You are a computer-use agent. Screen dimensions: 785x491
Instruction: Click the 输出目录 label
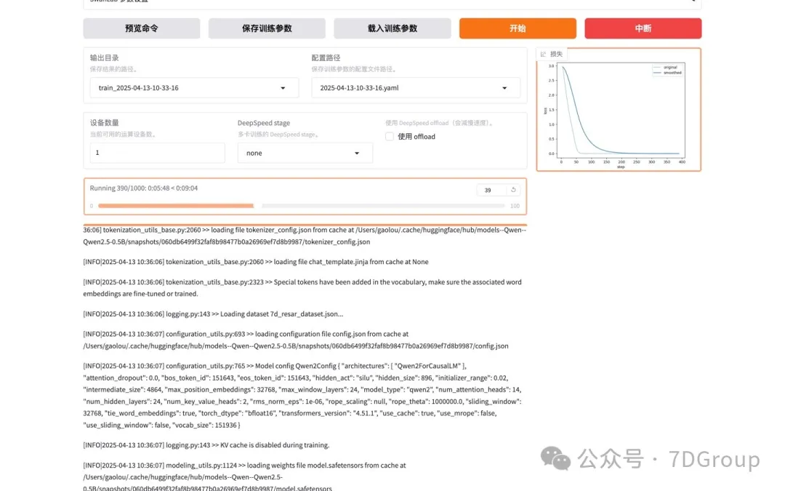tap(104, 57)
